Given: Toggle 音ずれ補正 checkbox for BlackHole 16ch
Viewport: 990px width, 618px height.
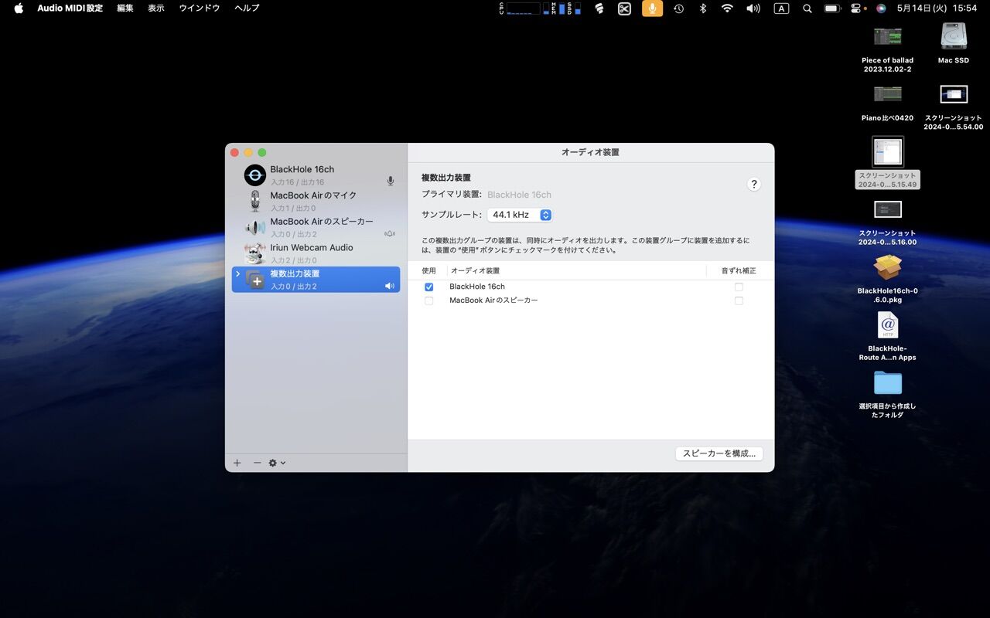Looking at the screenshot, I should pos(739,287).
